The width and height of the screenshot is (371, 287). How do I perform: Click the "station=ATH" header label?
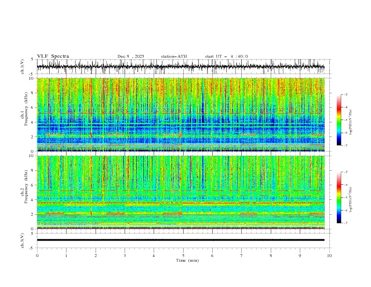click(x=174, y=56)
